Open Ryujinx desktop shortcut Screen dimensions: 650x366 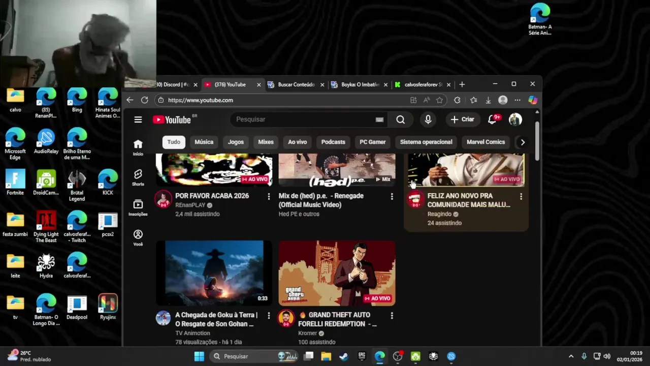108,307
